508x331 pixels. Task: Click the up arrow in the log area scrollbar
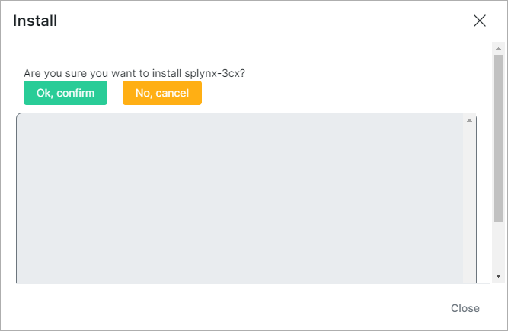(469, 120)
